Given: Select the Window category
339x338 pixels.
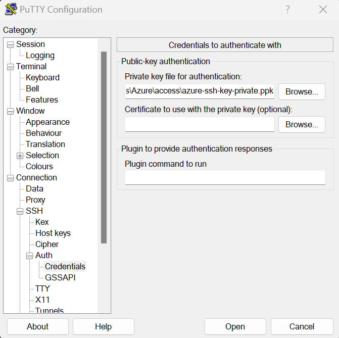Looking at the screenshot, I should point(30,111).
